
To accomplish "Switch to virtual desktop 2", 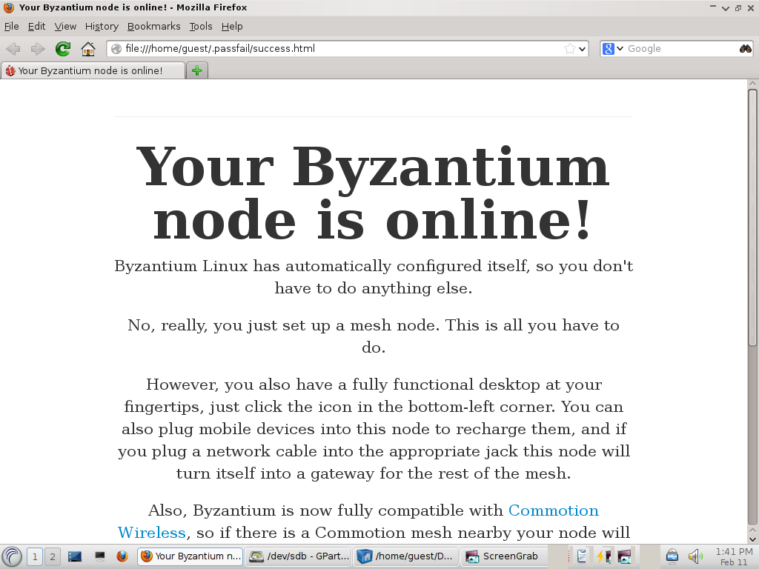I will point(53,556).
